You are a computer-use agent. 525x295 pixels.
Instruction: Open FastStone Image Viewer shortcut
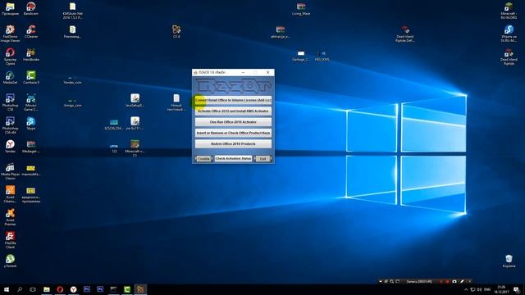tap(10, 33)
